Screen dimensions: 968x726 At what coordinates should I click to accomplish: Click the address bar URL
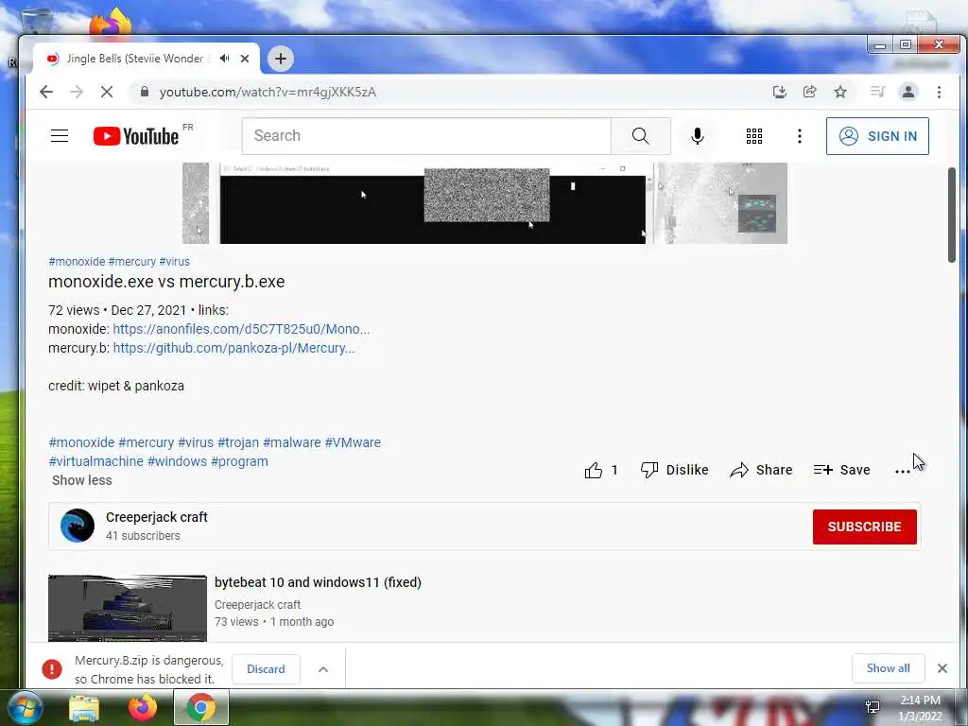tap(268, 92)
